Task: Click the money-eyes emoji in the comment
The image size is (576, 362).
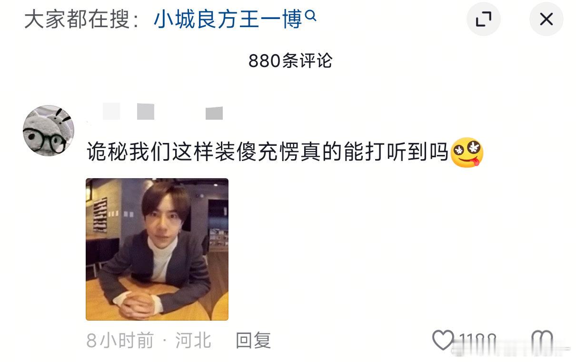Action: 467,152
